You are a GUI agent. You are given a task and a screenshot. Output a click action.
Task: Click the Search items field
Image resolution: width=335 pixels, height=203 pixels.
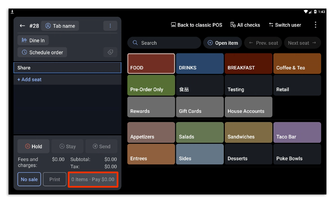tap(164, 43)
